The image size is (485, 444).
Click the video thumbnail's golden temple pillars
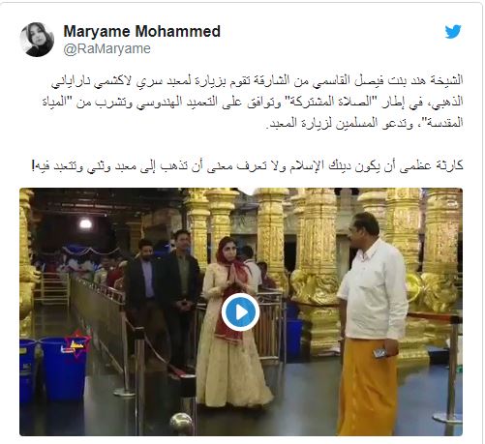(322, 232)
